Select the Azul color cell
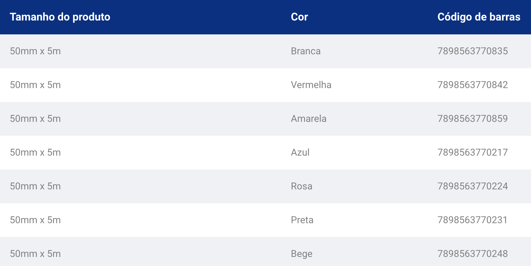The width and height of the screenshot is (531, 266). (x=300, y=152)
